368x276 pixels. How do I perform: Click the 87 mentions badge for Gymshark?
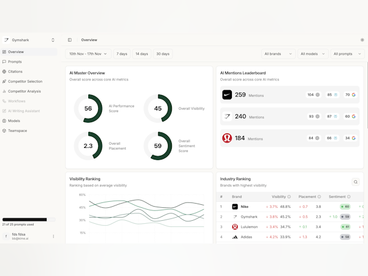[x=332, y=117]
